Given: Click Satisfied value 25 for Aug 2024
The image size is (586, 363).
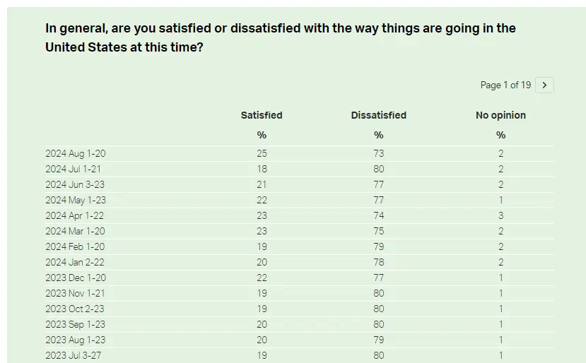Looking at the screenshot, I should 262,153.
